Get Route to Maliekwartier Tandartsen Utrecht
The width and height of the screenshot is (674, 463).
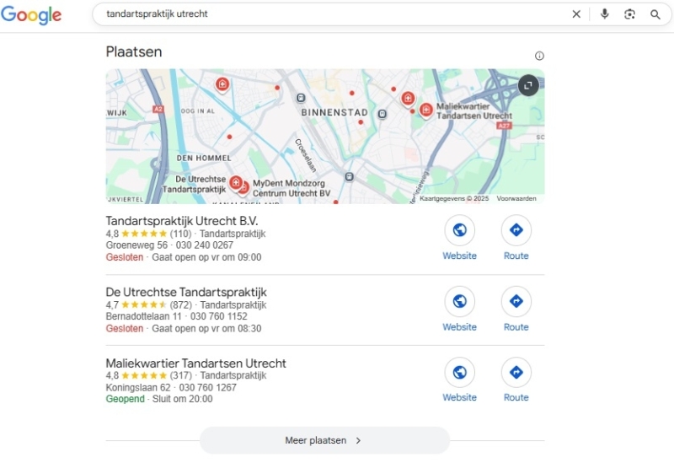pos(516,380)
